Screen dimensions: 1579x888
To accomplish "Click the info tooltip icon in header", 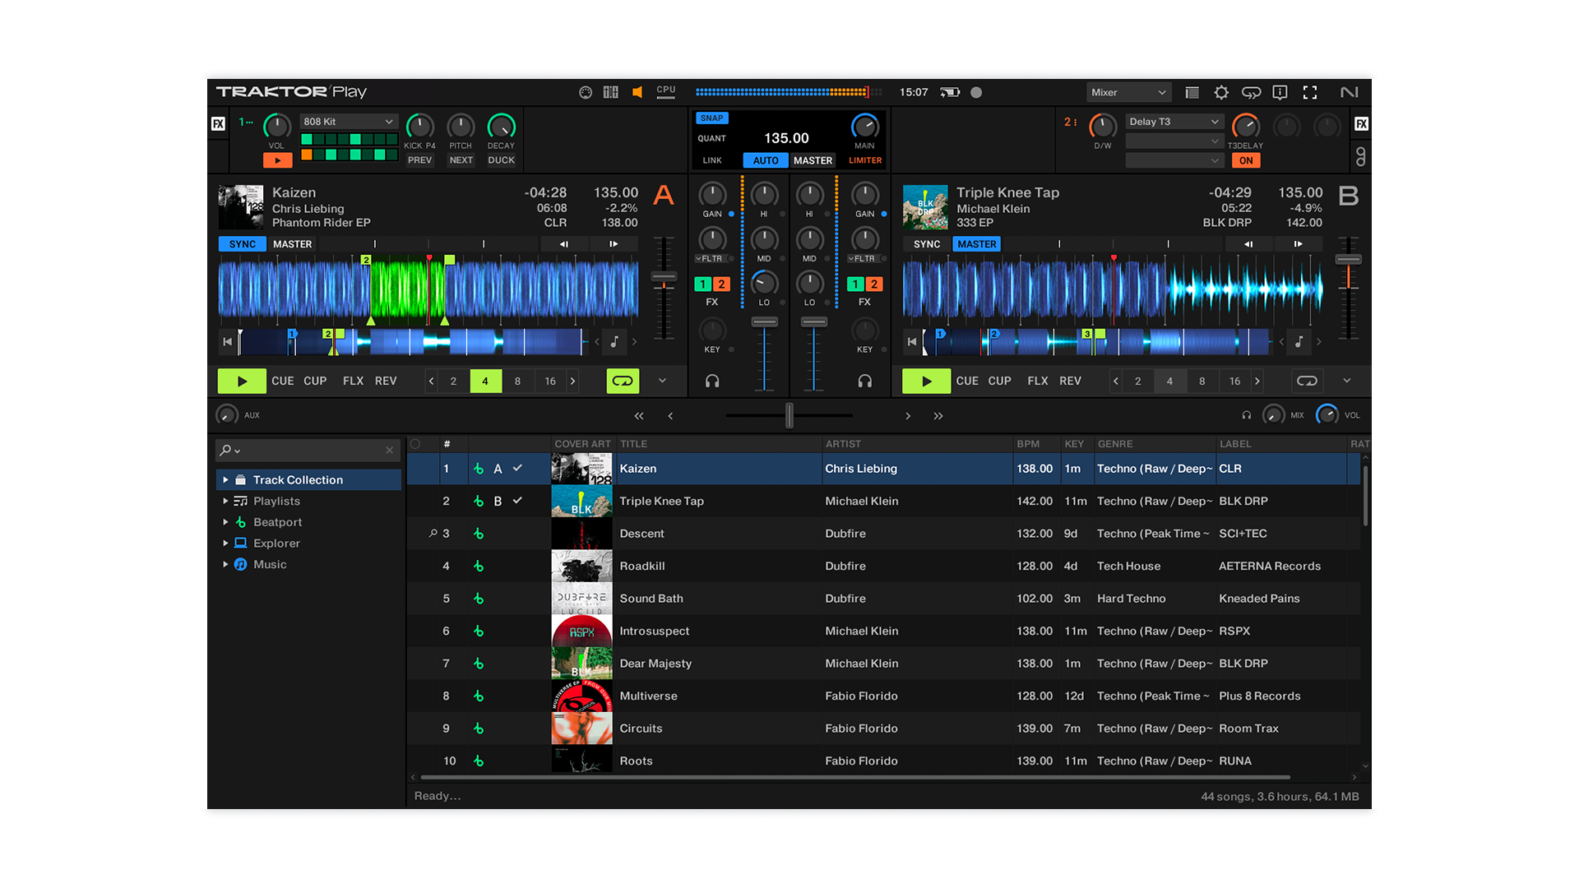I will pyautogui.click(x=1280, y=92).
